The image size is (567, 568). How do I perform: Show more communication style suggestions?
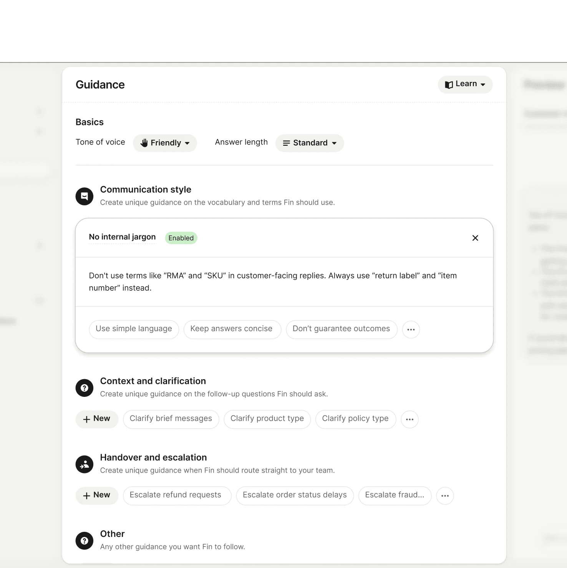click(411, 330)
